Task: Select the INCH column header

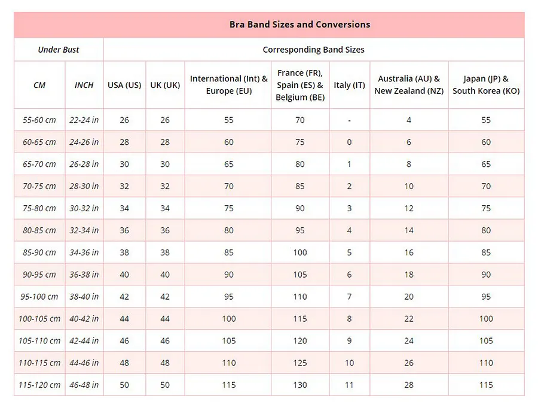Action: [x=84, y=85]
